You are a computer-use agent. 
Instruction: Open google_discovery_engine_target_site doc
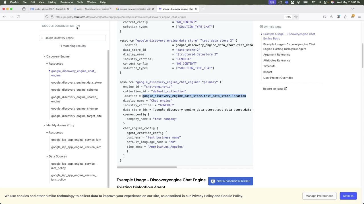76,116
